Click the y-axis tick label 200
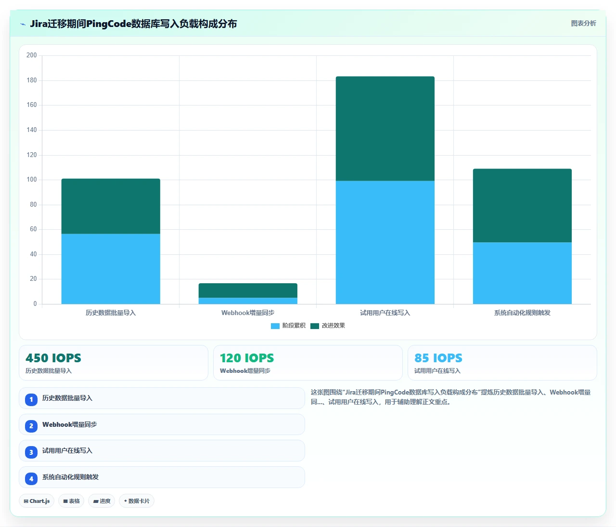Viewport: 616px width, 527px height. [32, 55]
